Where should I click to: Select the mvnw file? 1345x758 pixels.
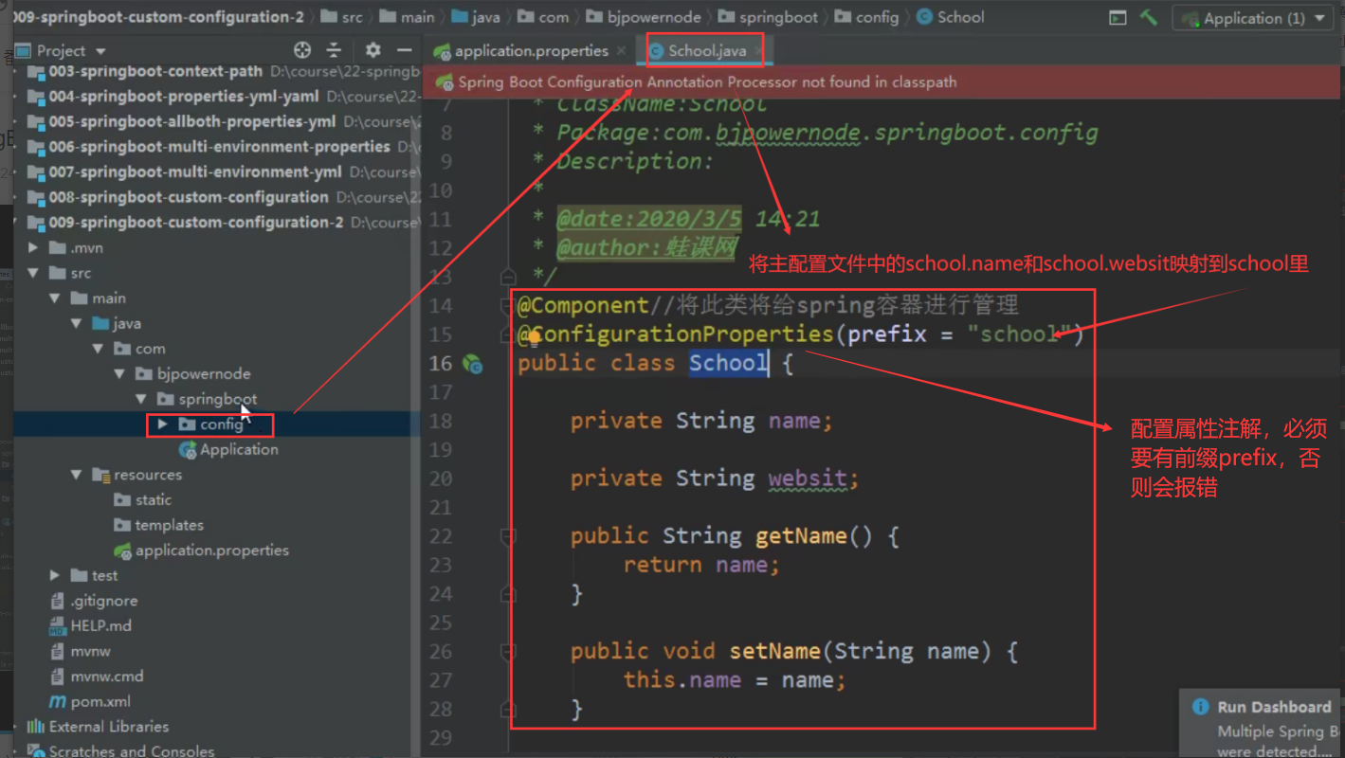(81, 651)
